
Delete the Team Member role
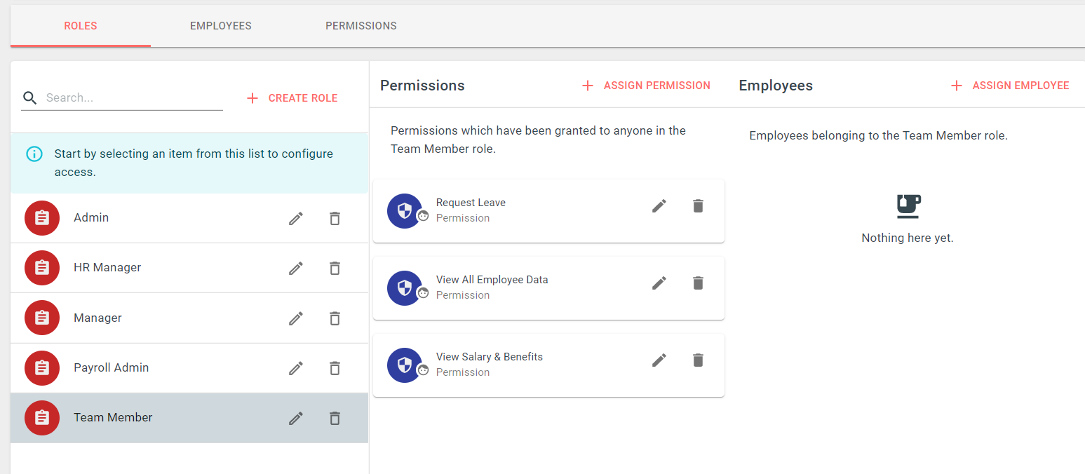click(335, 418)
